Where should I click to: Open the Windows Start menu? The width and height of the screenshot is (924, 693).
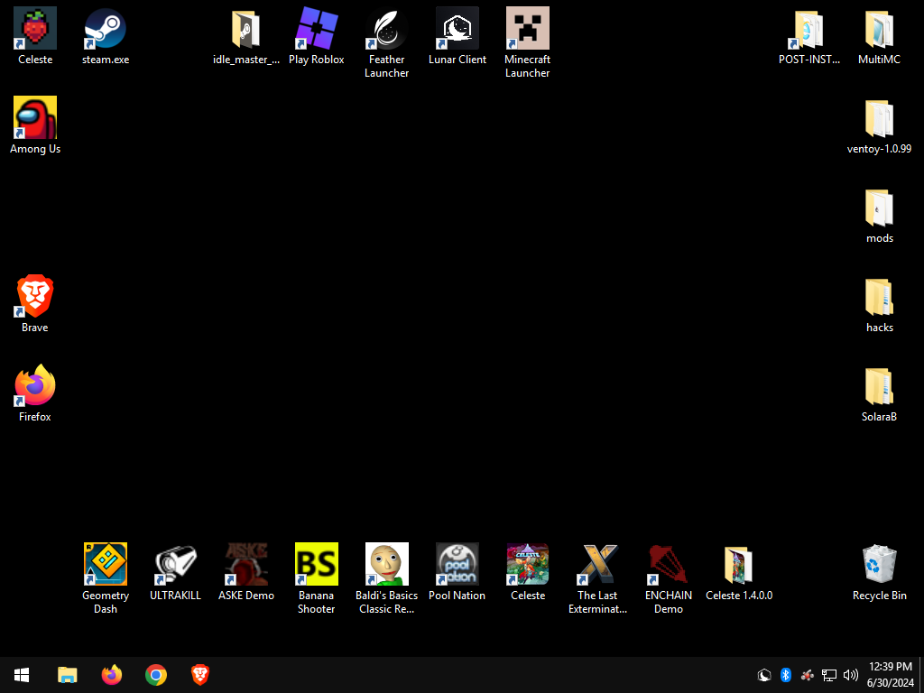[x=22, y=675]
